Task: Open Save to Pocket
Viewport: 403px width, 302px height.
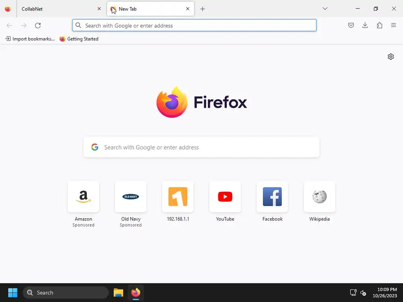Action: (x=351, y=25)
